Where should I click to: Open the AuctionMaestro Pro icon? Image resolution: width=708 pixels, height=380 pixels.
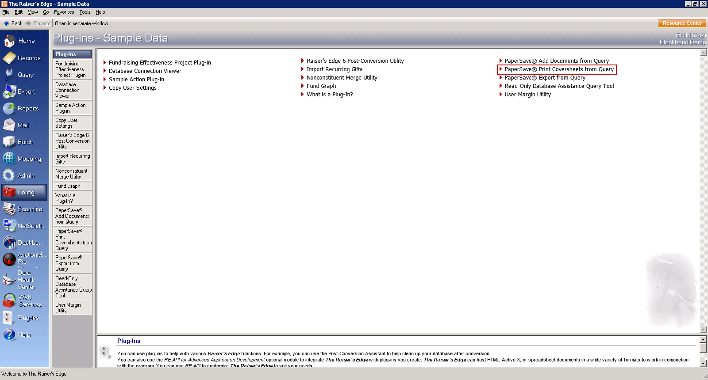tap(9, 259)
